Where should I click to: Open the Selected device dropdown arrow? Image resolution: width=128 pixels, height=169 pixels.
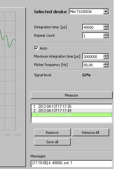point(106,12)
